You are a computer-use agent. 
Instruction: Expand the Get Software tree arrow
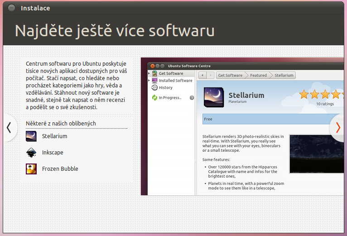149,73
